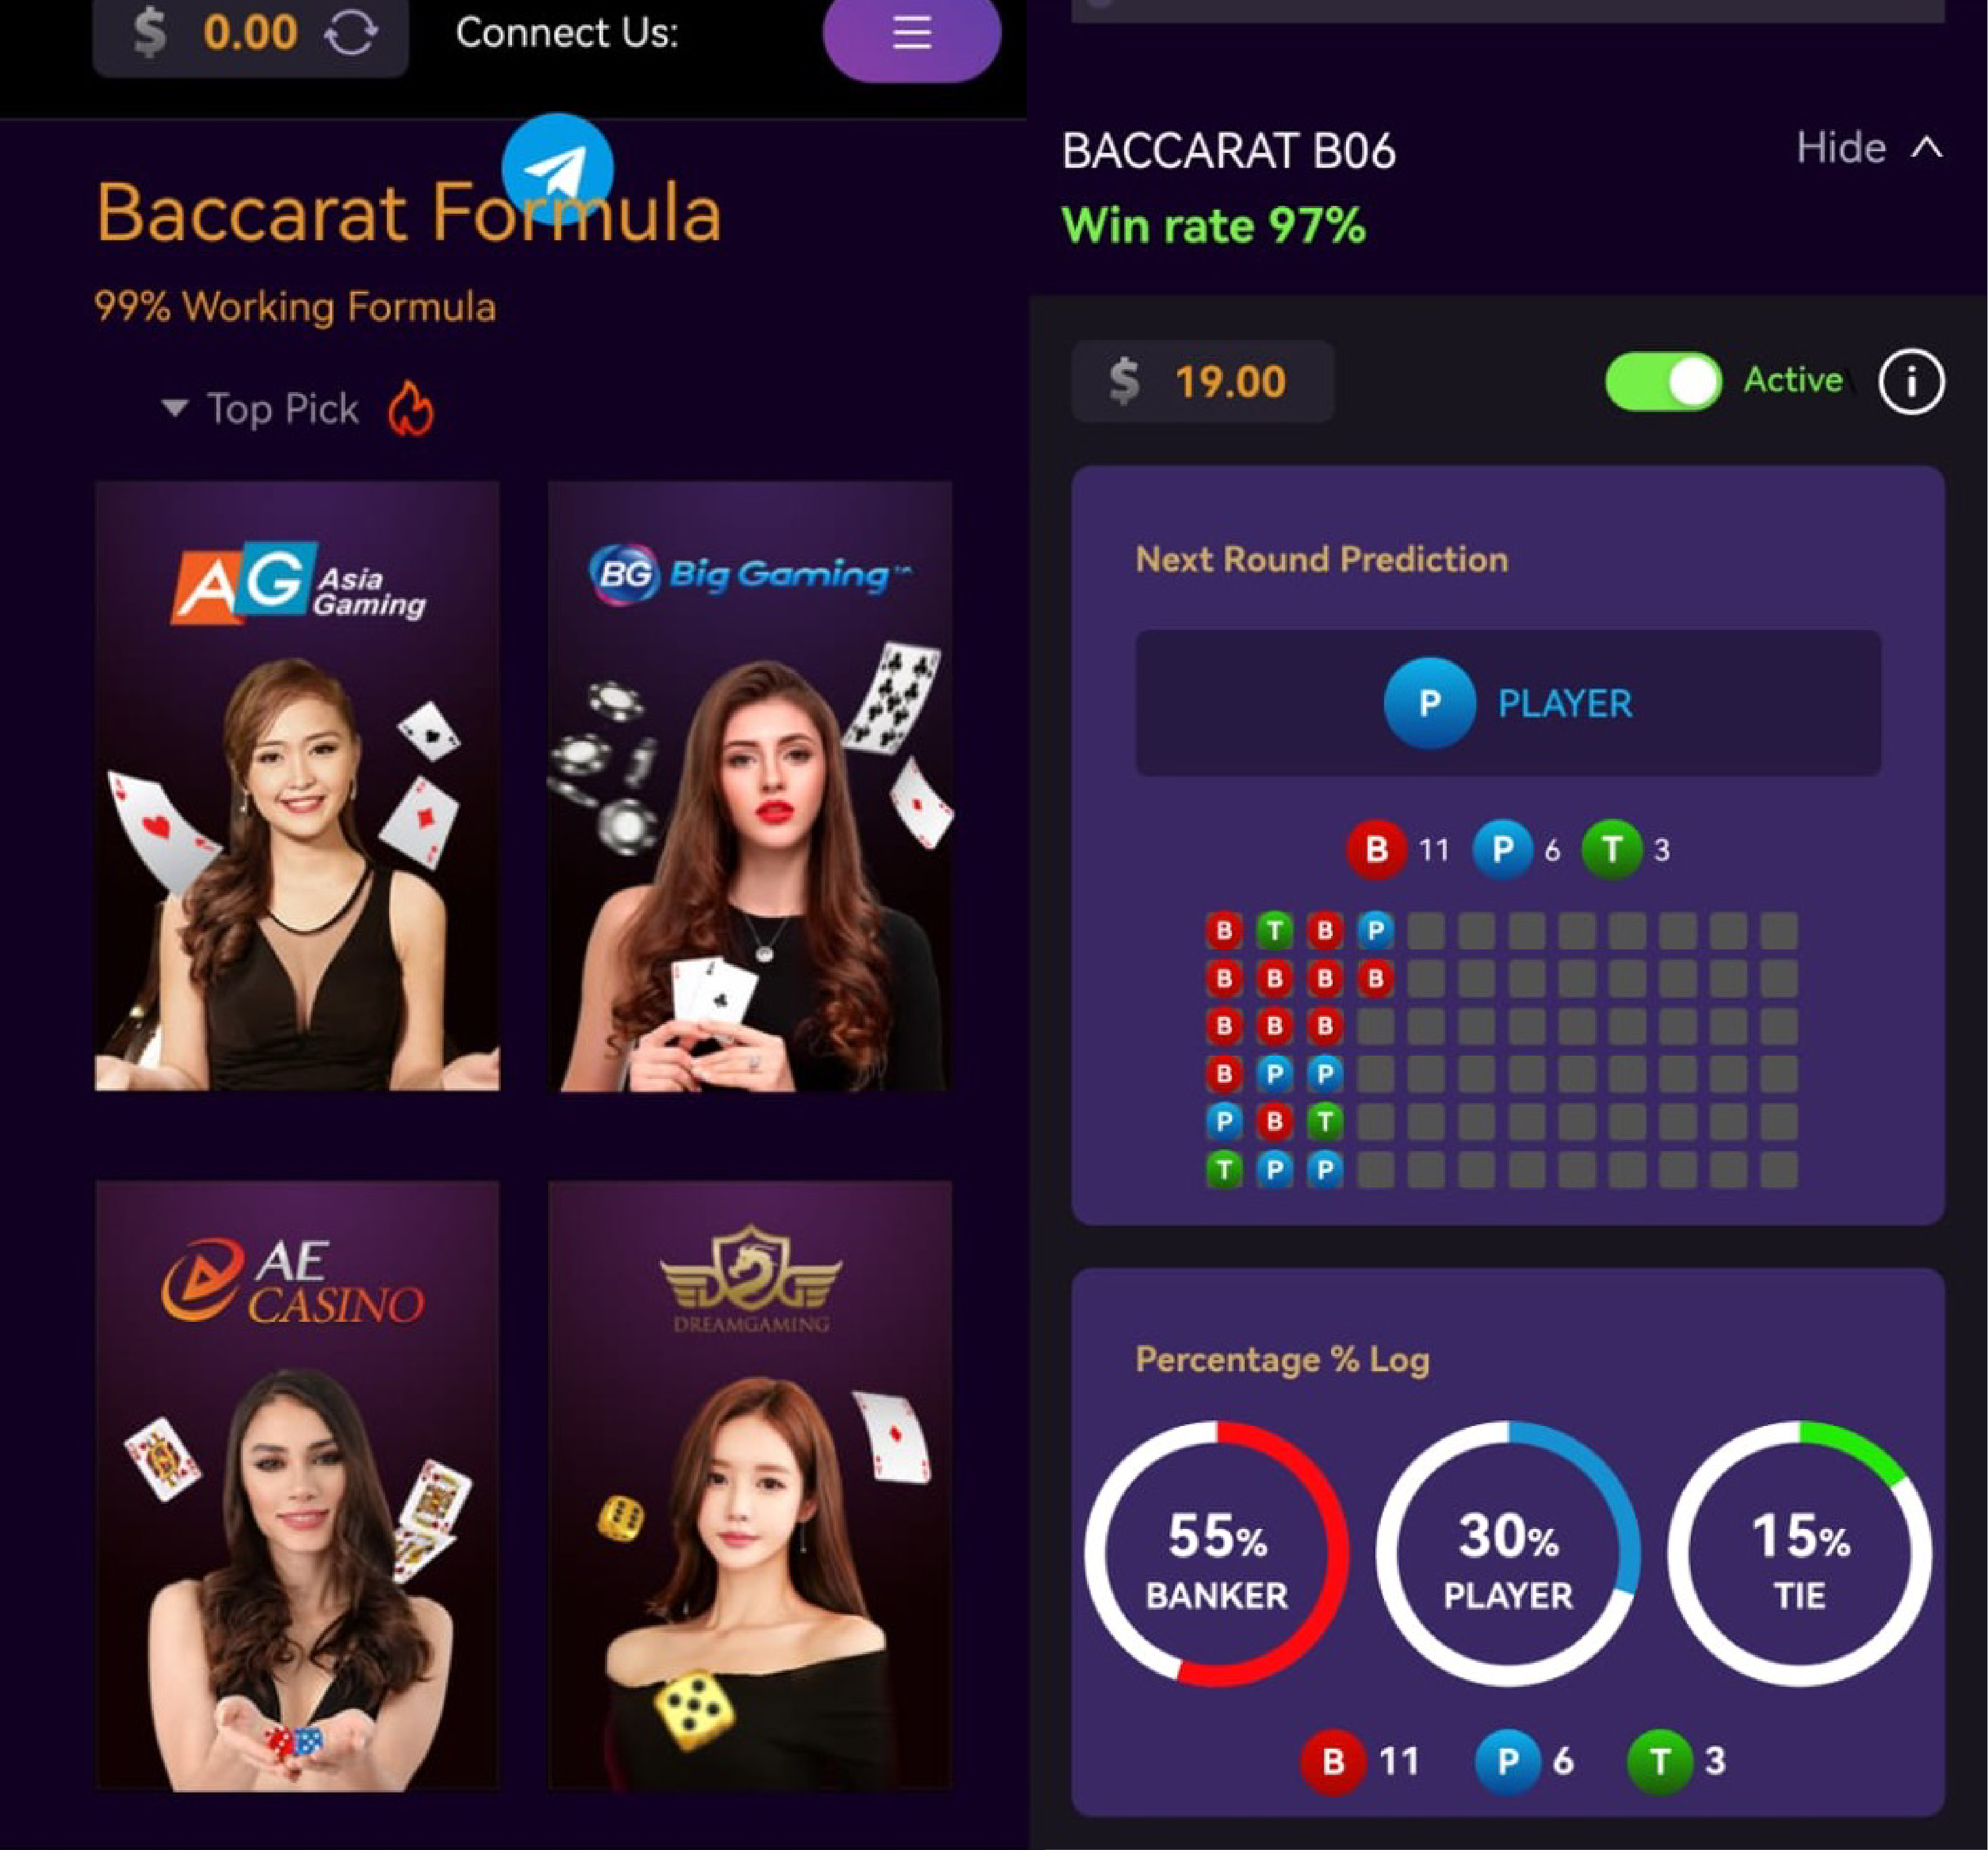Collapse the Top Pick section triangle
The image size is (1988, 1850).
(x=174, y=408)
